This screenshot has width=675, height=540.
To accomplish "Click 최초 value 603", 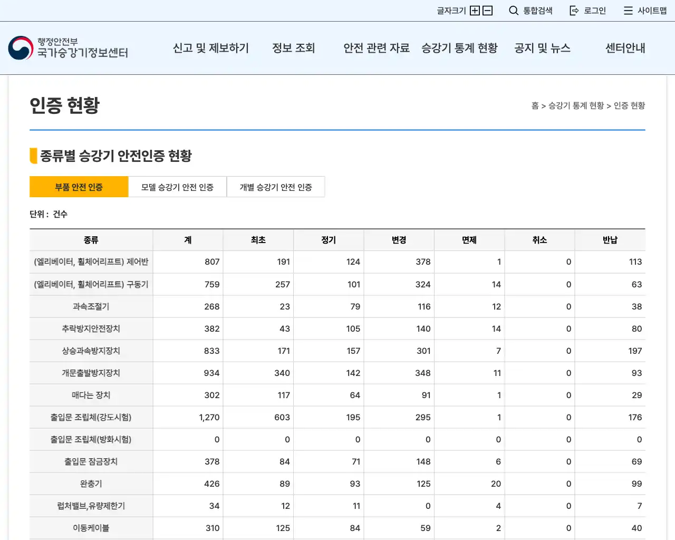I will (282, 417).
